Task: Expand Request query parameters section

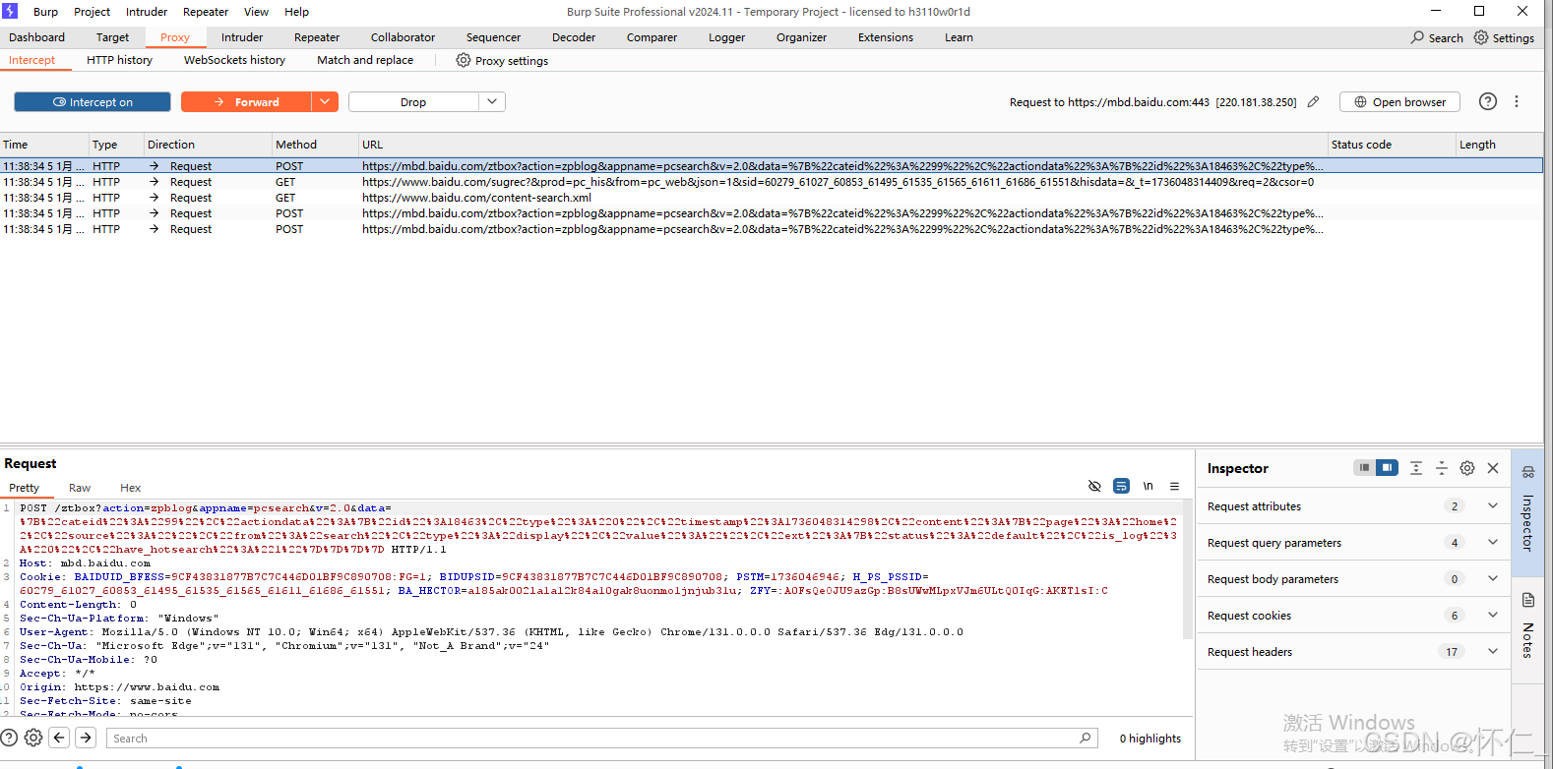Action: click(x=1353, y=542)
